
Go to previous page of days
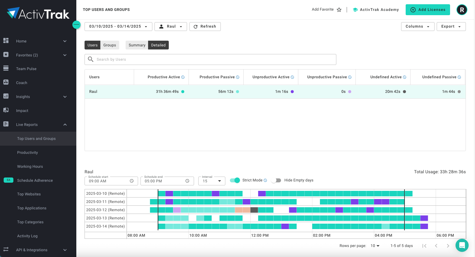(436, 246)
